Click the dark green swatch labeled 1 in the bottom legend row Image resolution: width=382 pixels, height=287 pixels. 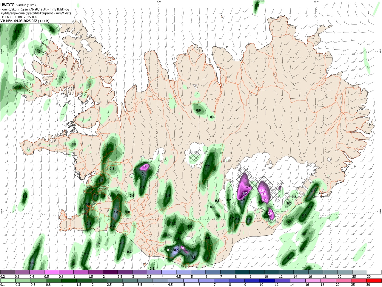[68, 280]
